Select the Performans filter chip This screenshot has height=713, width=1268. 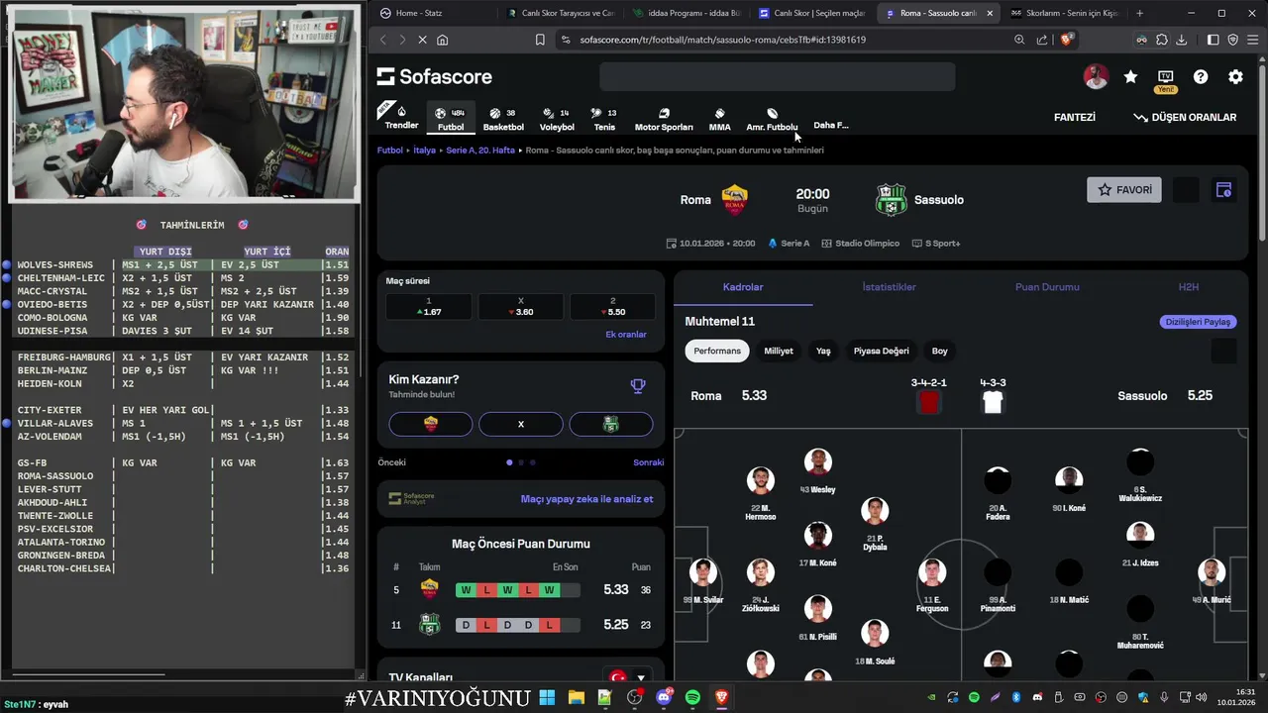(717, 351)
